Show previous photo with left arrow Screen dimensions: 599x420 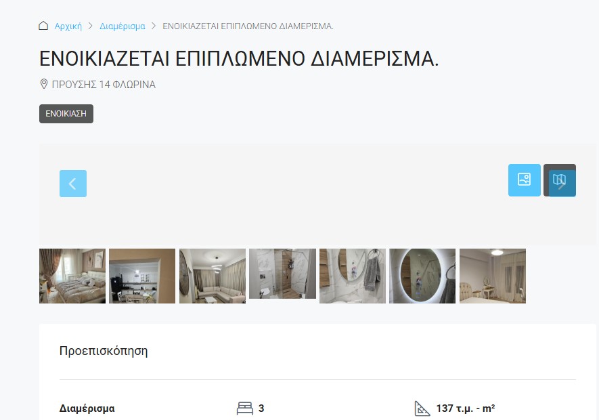(73, 184)
